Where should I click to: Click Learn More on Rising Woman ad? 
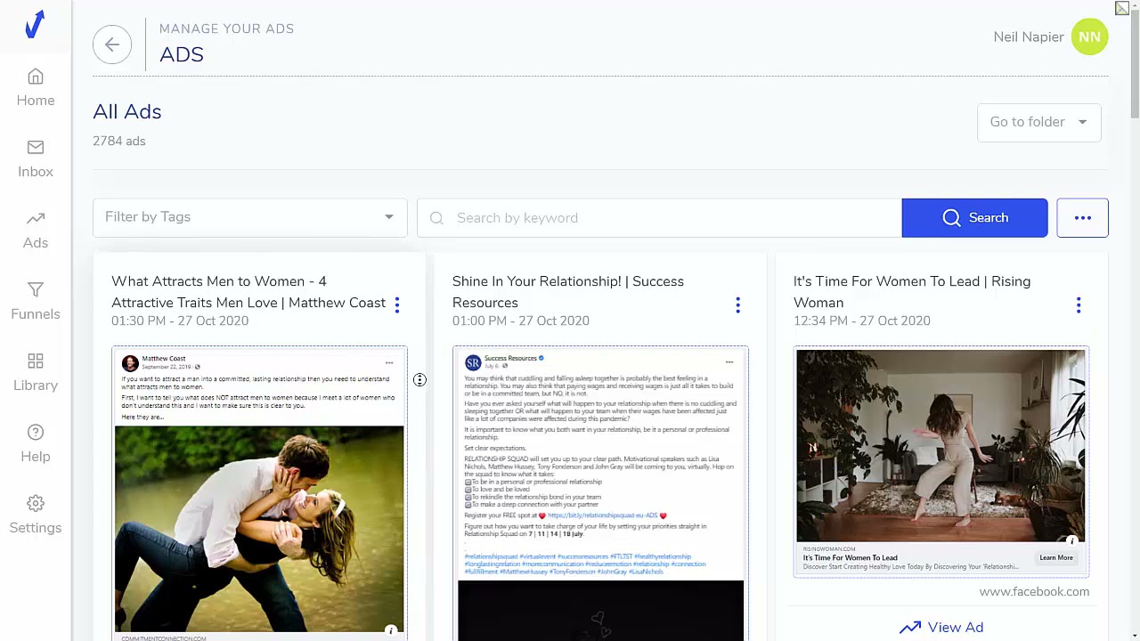click(x=1056, y=558)
